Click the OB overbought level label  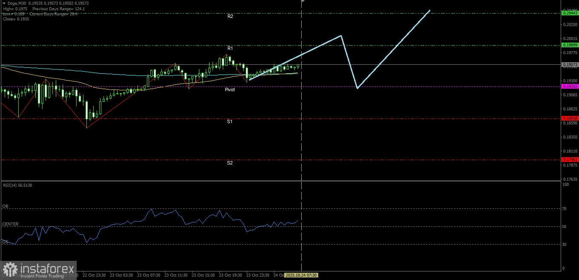(5, 206)
